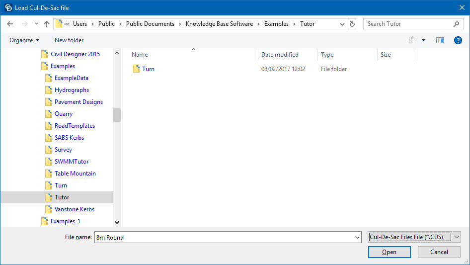Click New folder in the toolbar
Viewport: 470px width, 265px height.
pos(69,40)
